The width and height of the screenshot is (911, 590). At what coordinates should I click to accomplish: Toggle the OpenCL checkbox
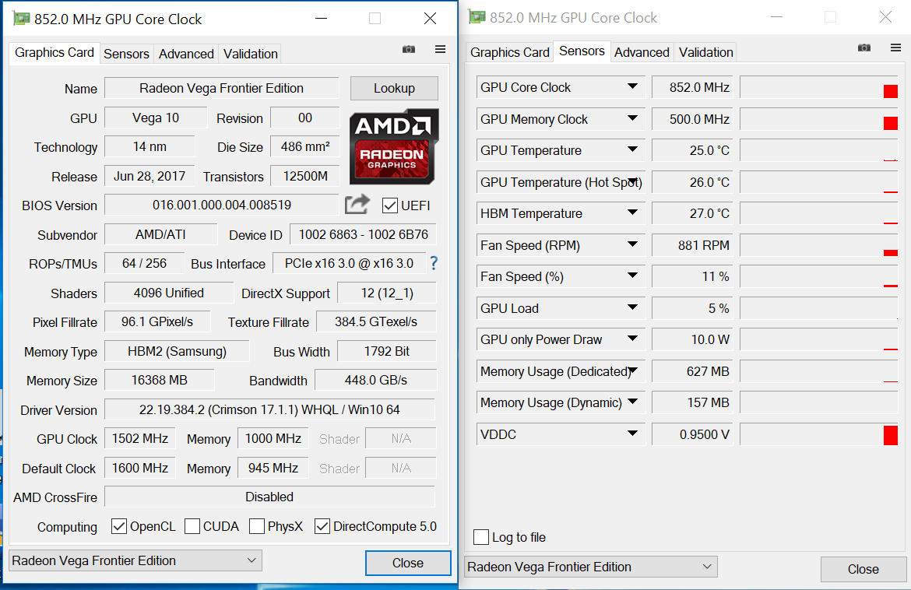point(118,526)
